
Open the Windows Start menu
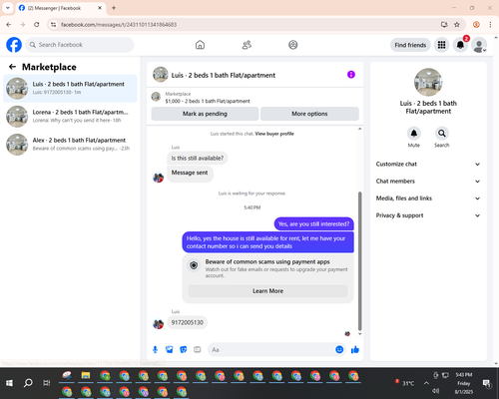[x=9, y=383]
